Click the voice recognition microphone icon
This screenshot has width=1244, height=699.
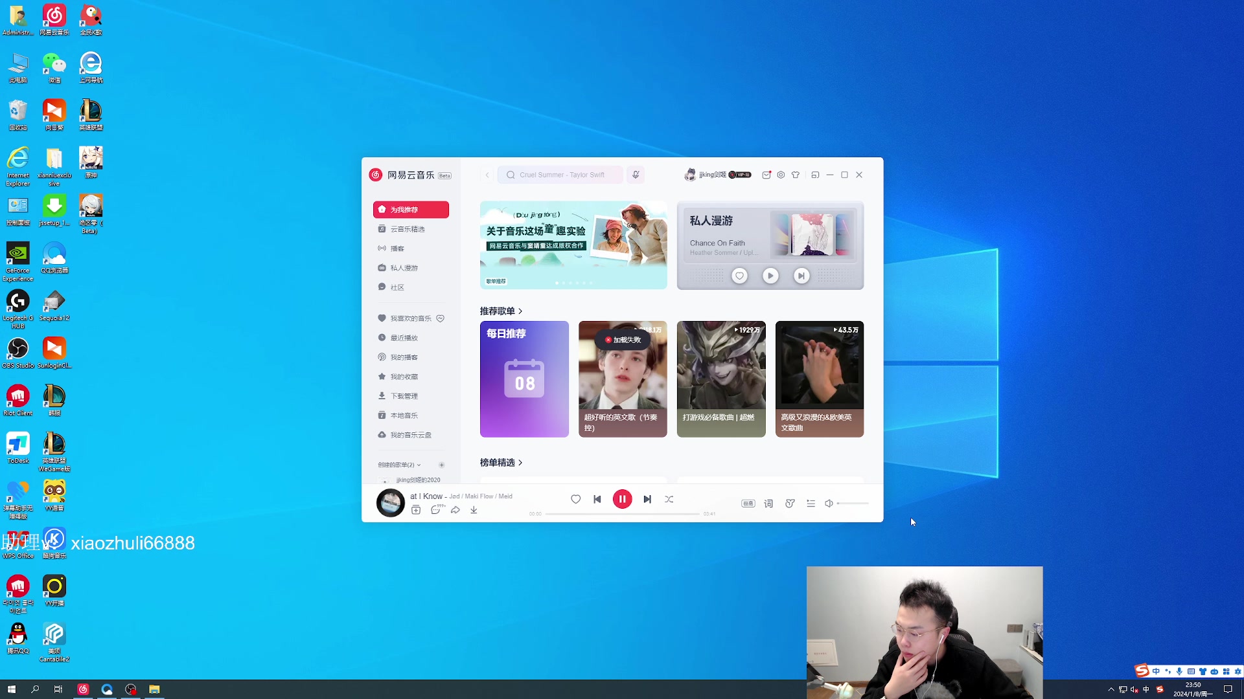636,175
